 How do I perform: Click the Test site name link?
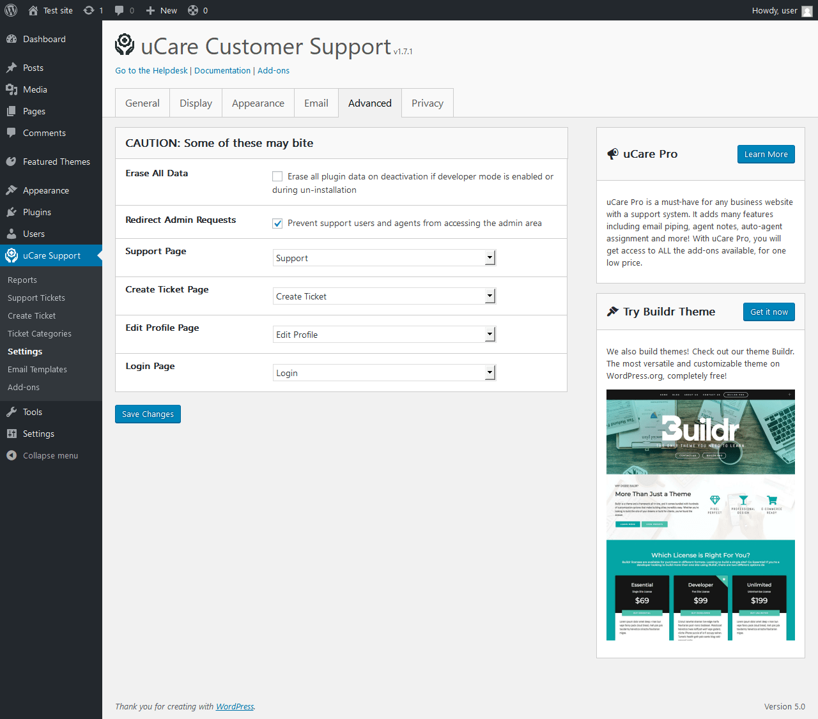58,10
